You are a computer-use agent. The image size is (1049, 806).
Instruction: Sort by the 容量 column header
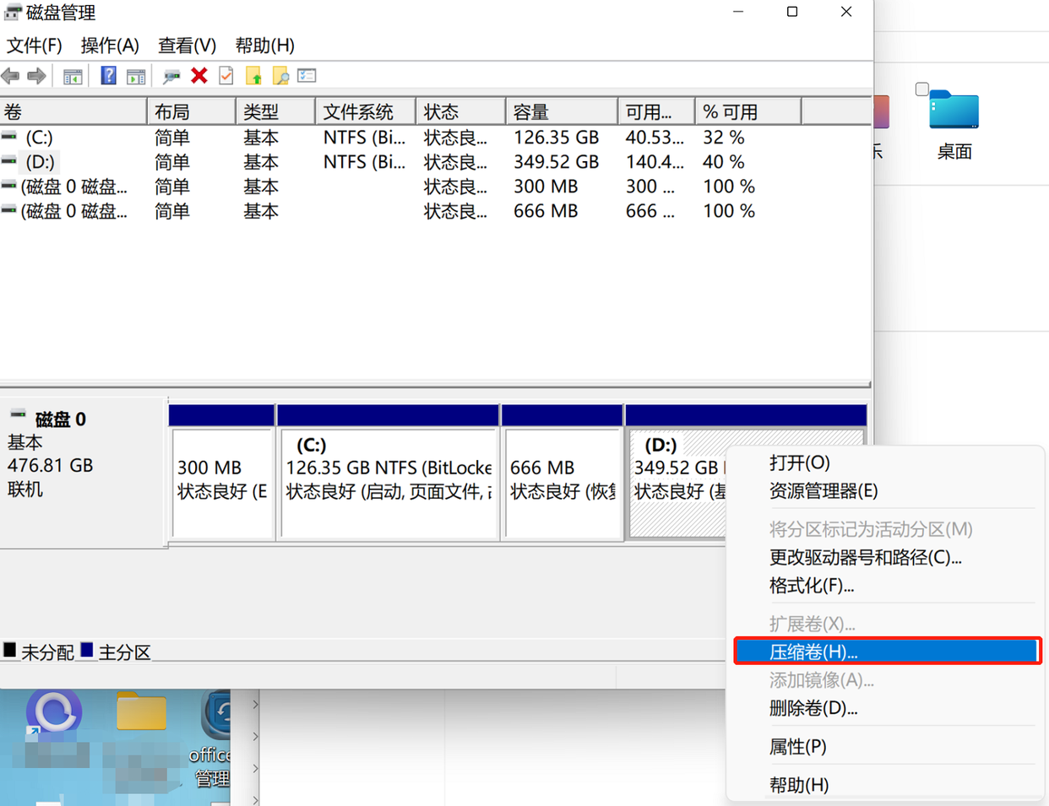click(562, 111)
